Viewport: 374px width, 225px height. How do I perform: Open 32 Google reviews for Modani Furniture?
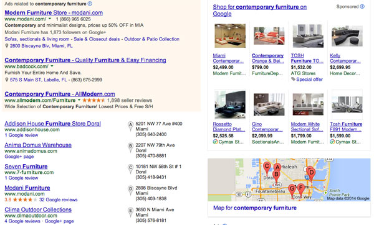(x=59, y=200)
